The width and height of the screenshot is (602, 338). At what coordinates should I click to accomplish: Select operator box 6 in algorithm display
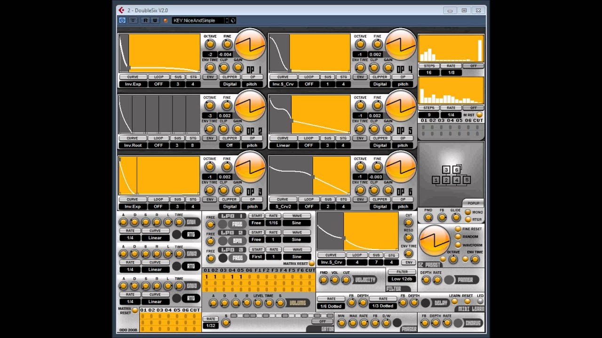pos(456,170)
